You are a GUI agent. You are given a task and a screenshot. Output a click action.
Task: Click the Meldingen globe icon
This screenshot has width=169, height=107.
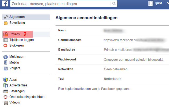point(6,57)
